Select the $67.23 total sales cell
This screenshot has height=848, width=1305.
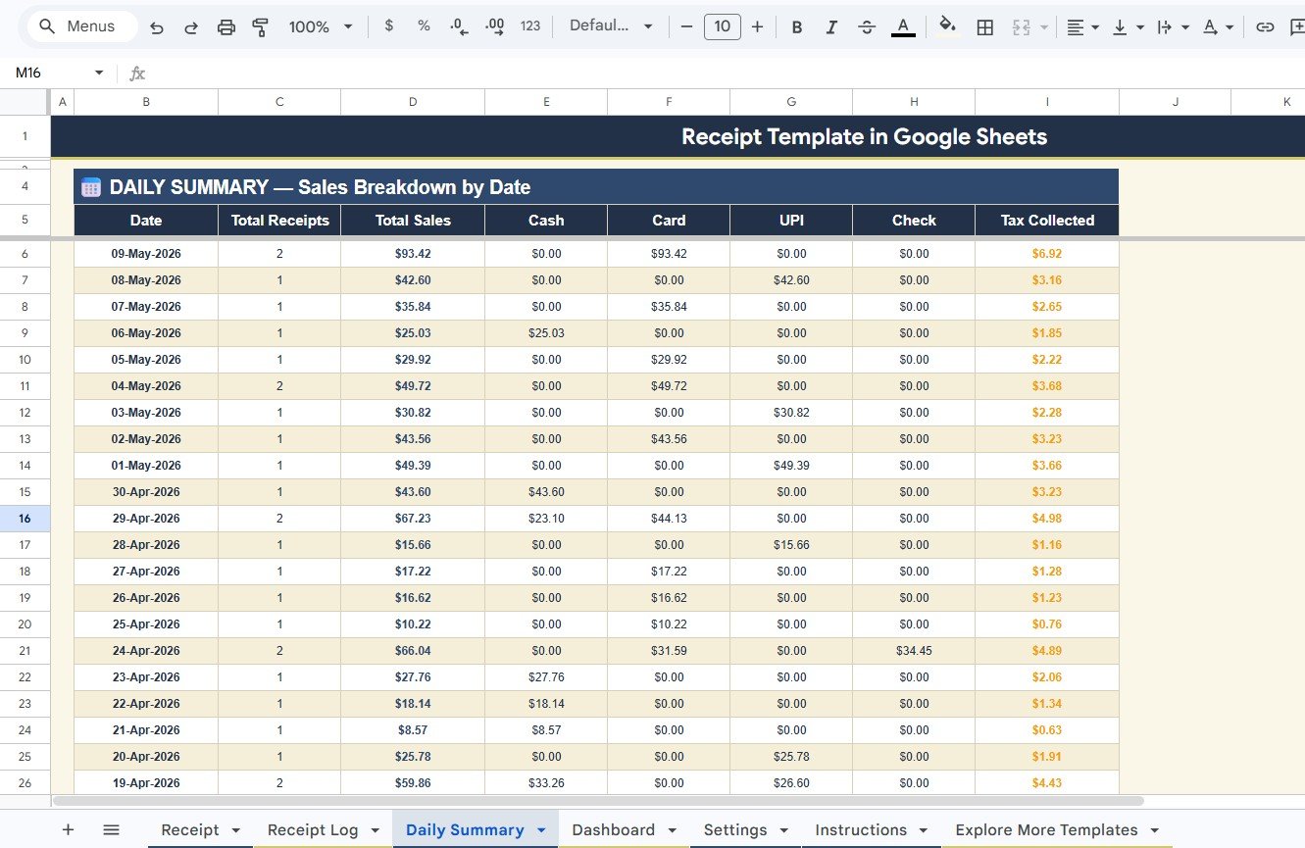point(413,519)
